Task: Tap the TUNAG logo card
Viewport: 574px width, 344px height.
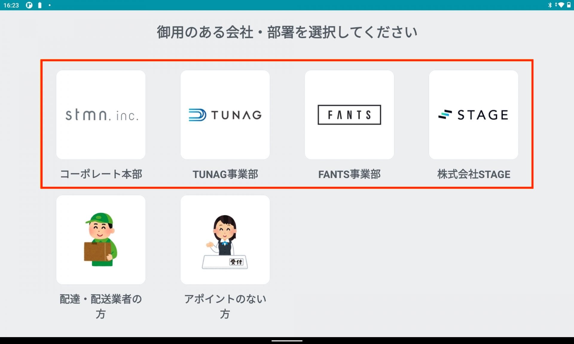Action: [225, 115]
